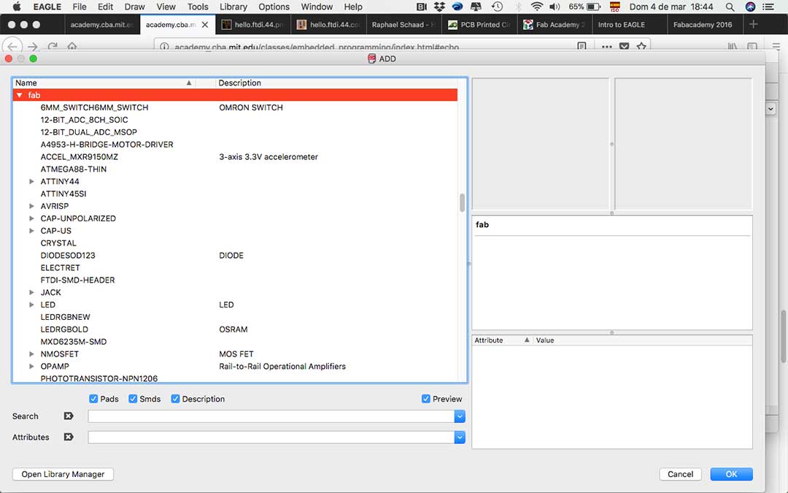Expand the JACK entry
Screen dimensions: 788x493
click(x=31, y=292)
